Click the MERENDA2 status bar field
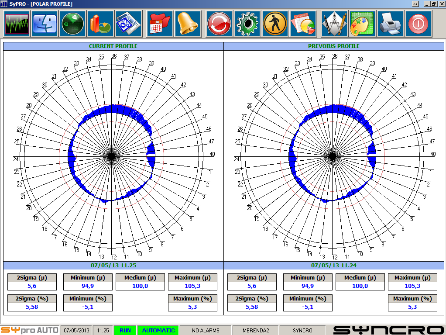Viewport: 446px width, 335px height. point(255,330)
